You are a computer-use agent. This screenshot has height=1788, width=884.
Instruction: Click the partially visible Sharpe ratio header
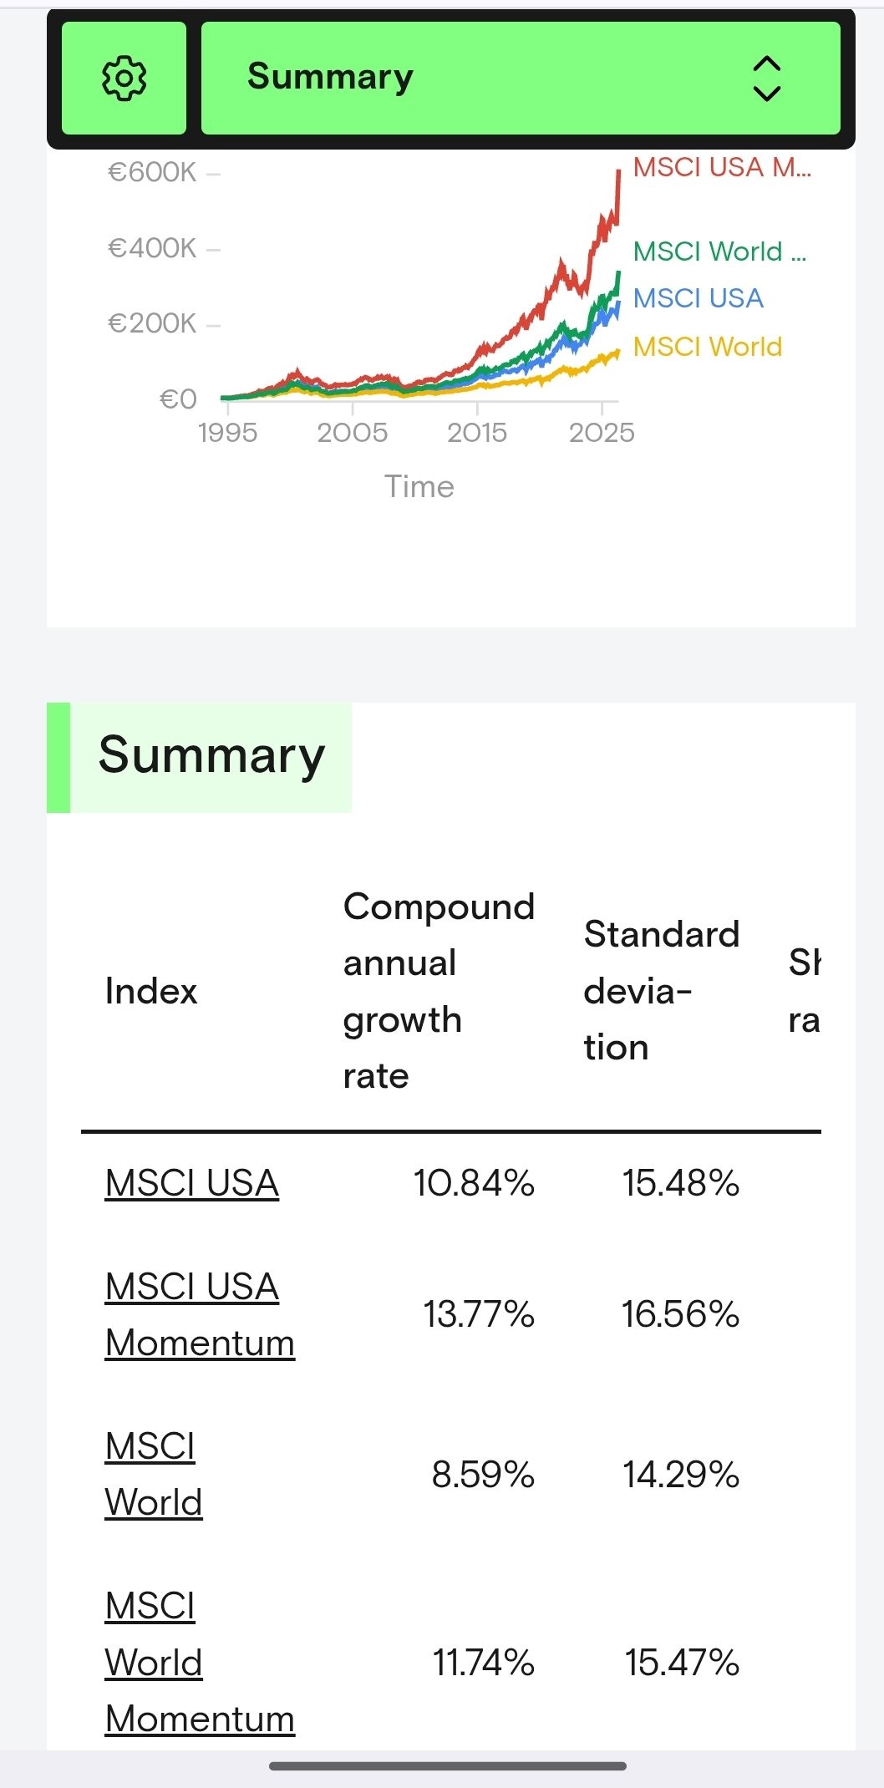pos(805,991)
